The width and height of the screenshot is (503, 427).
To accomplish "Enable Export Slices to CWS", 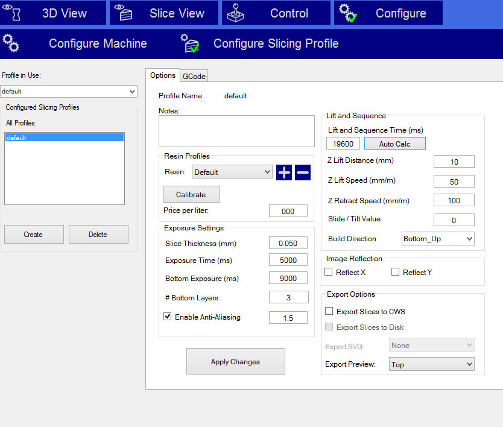I will (329, 312).
